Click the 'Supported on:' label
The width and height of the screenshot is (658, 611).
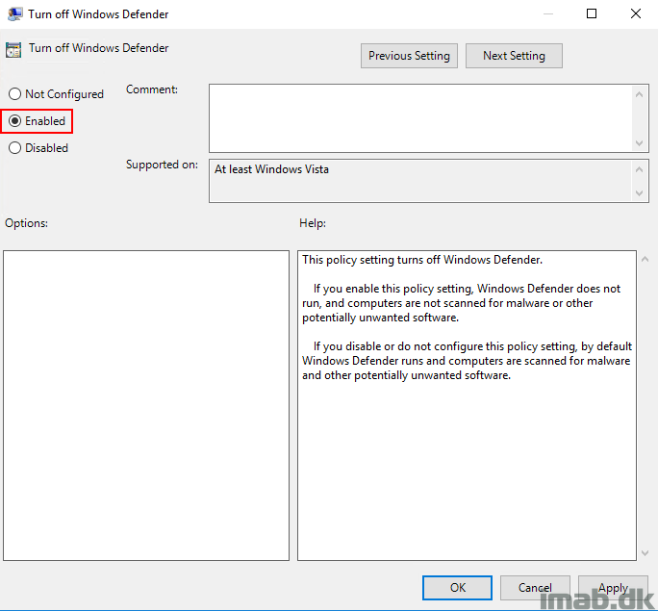[162, 165]
